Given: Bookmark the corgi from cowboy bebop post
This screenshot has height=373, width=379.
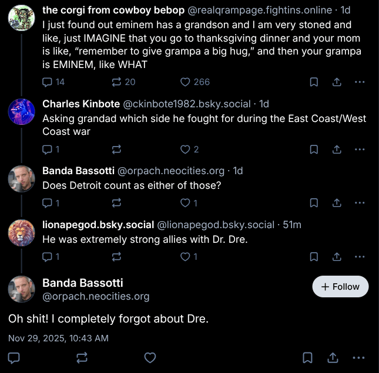Looking at the screenshot, I should click(314, 82).
